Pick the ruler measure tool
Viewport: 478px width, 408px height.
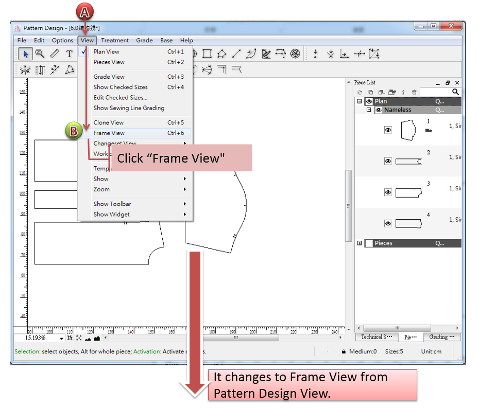55,54
